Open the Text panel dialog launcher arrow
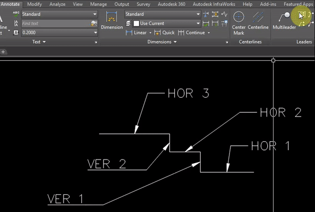The width and height of the screenshot is (315, 212). click(96, 42)
